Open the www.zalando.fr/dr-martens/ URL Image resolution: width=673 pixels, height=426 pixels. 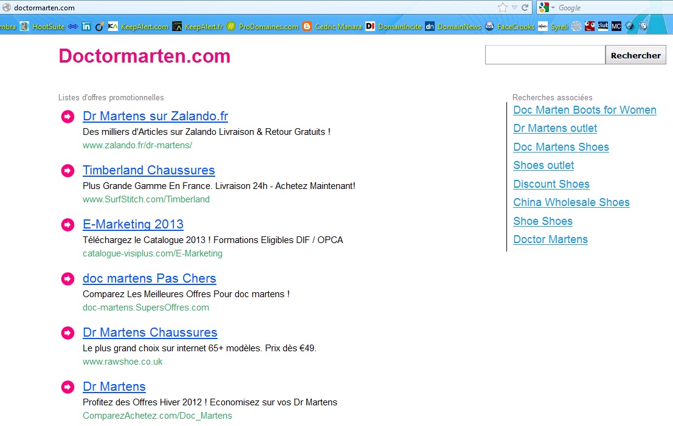click(137, 145)
